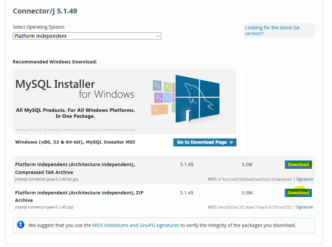
Task: Click MD5 hash 5ecd588e13f14de07faa5c67f5caf3f1
Action: [255, 207]
